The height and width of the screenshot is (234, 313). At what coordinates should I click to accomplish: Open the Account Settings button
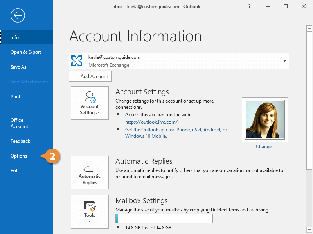point(90,103)
